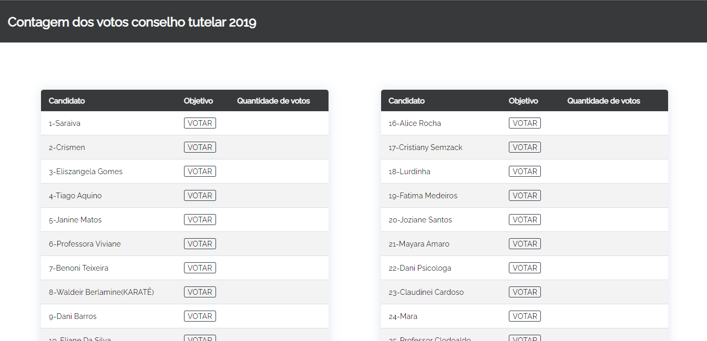Screen dimensions: 707x341
Task: Vote for candidate 16-Alice Rocha
Action: pyautogui.click(x=525, y=123)
